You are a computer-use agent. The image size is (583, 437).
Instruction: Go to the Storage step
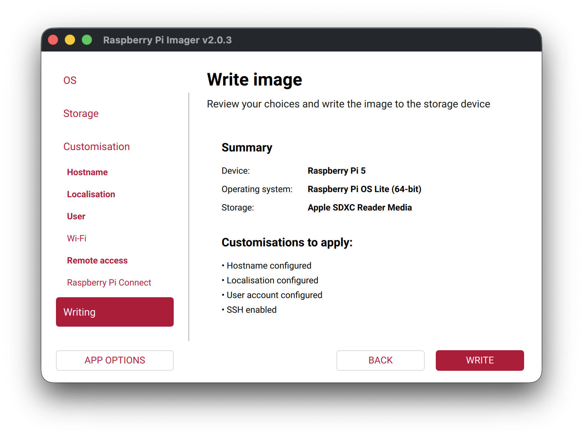click(x=81, y=113)
